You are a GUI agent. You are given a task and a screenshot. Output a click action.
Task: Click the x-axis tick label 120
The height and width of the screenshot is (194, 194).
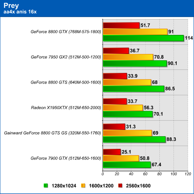pos(188,174)
